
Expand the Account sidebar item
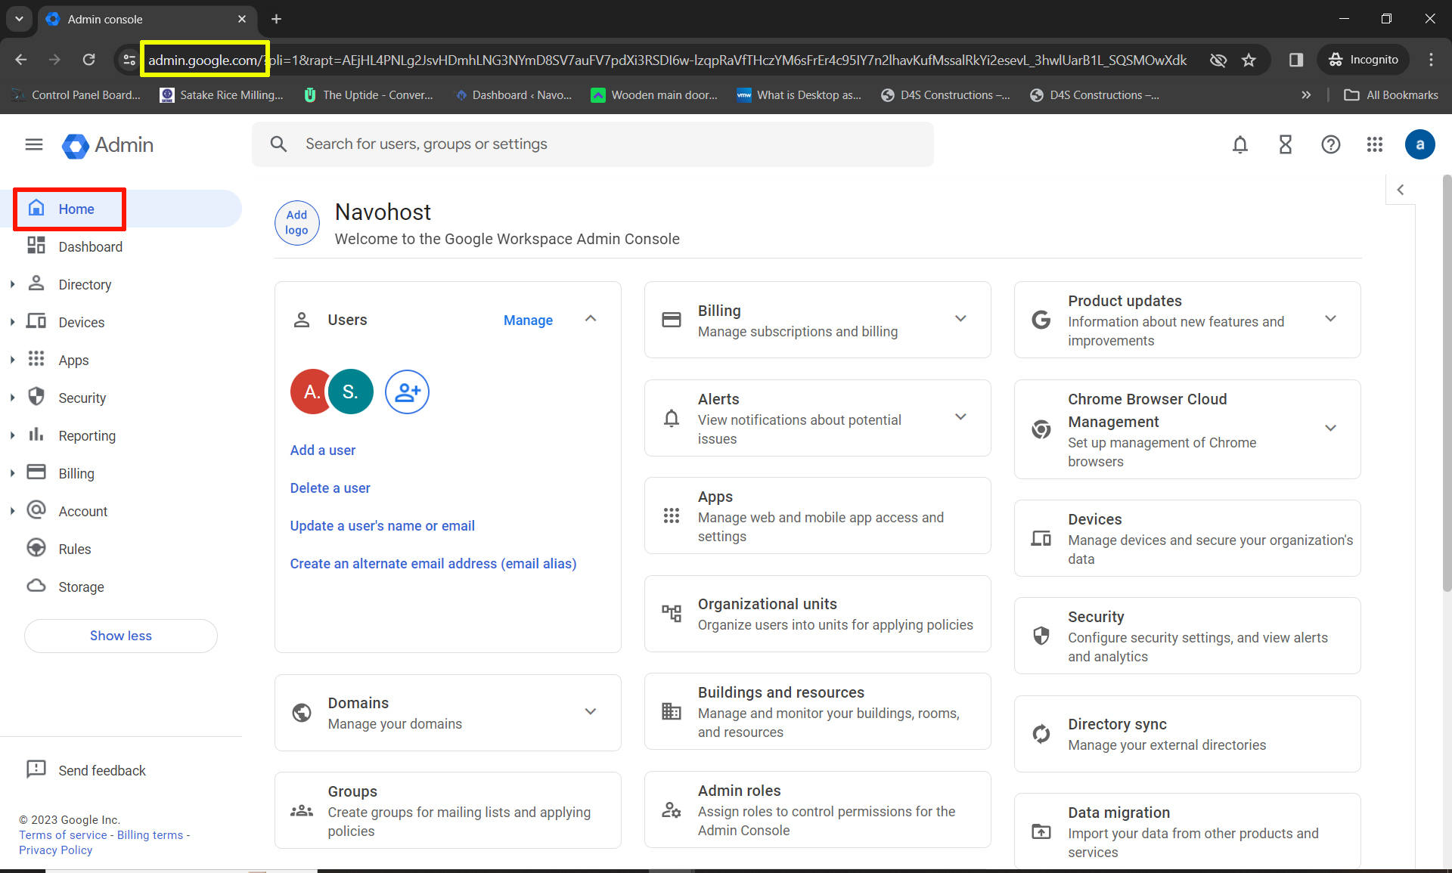coord(13,512)
